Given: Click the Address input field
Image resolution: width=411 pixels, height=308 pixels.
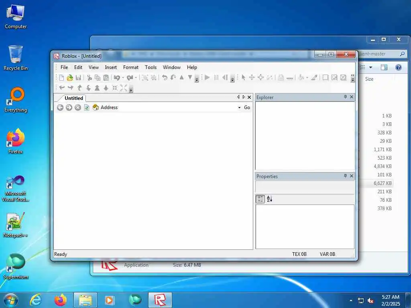Looking at the screenshot, I should point(178,107).
